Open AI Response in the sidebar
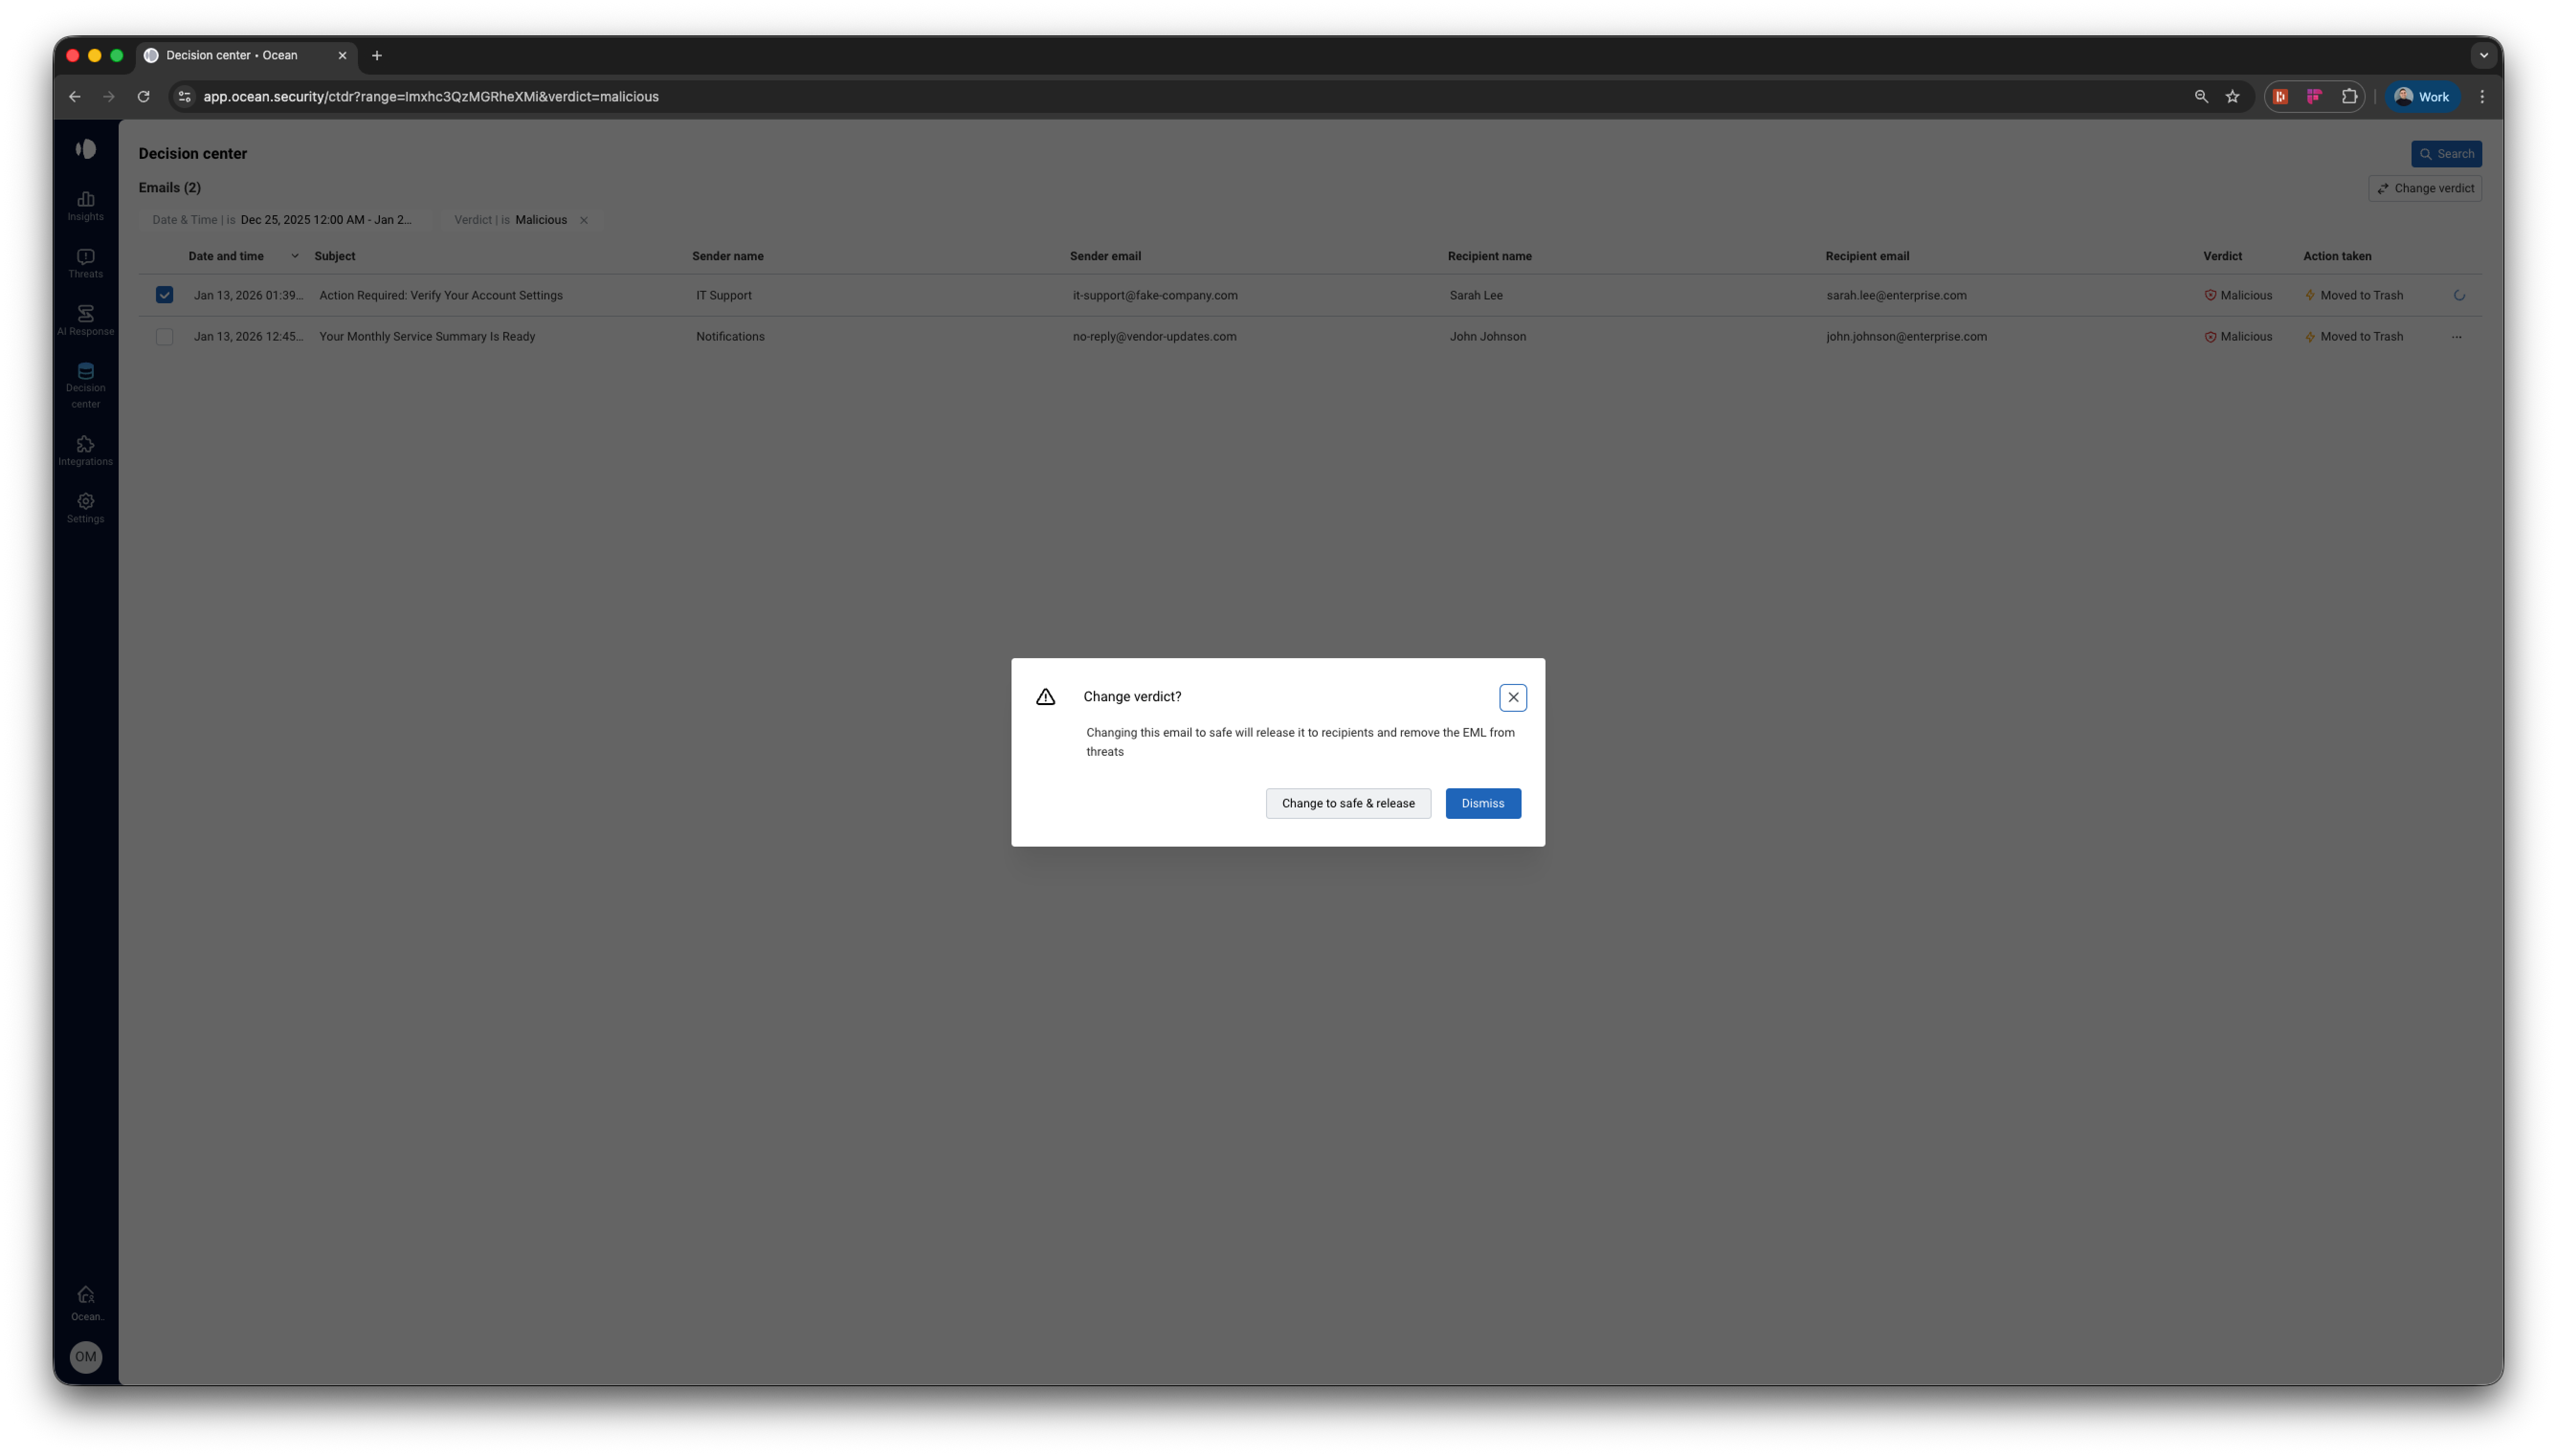Viewport: 2557px width, 1456px height. 85,321
